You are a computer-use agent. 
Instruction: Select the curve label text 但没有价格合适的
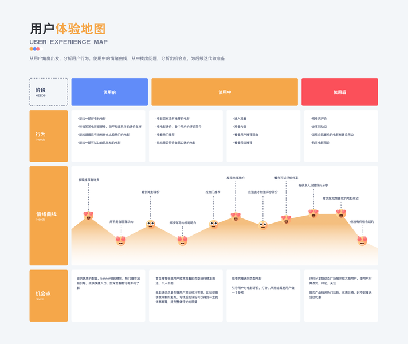[x=362, y=222]
